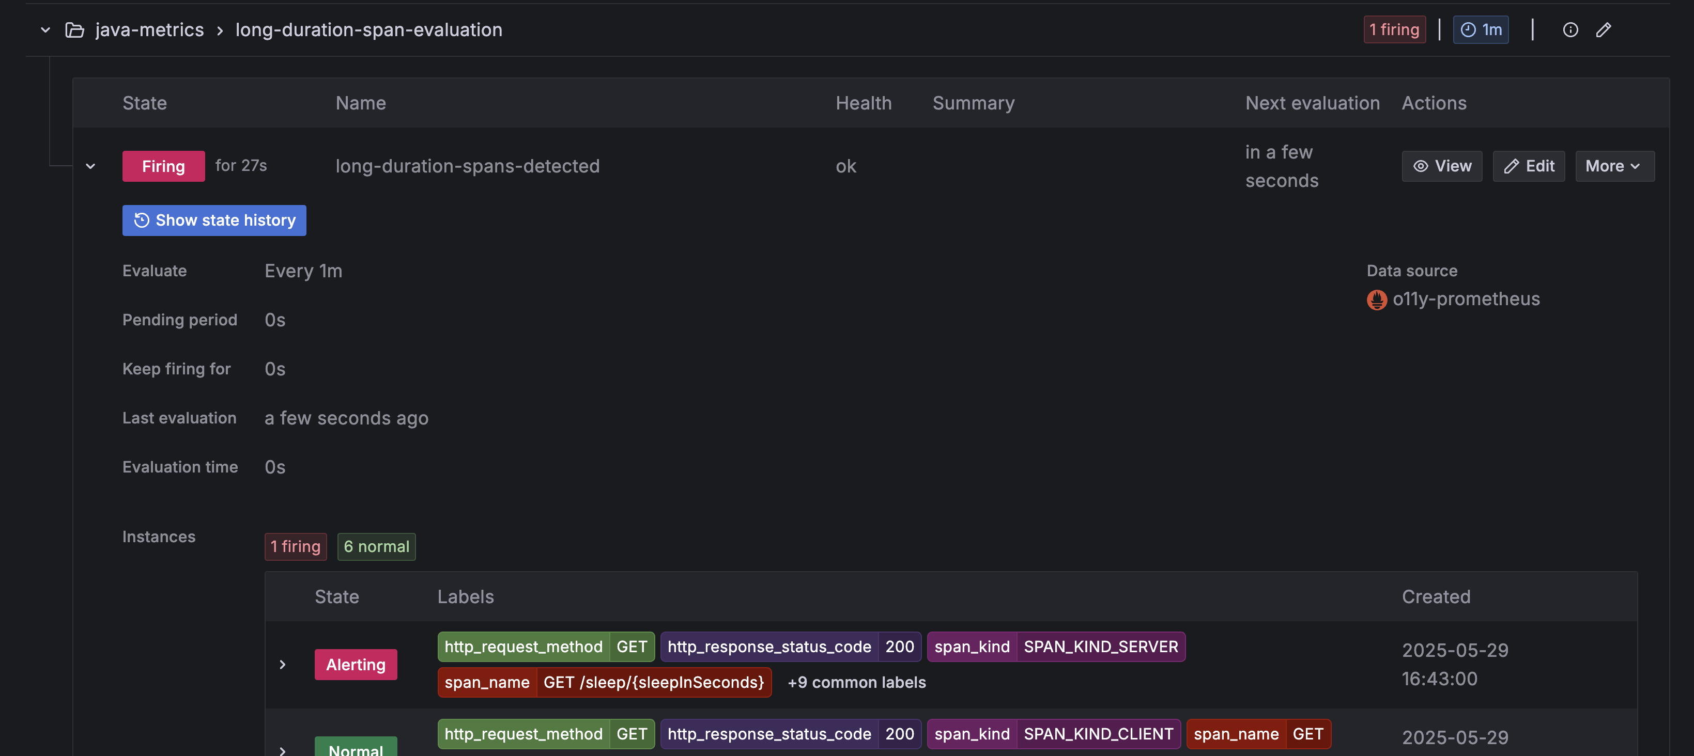Screen dimensions: 1694x756
Task: Click SPAN_KIND_SERVER label tag
Action: (x=1056, y=647)
